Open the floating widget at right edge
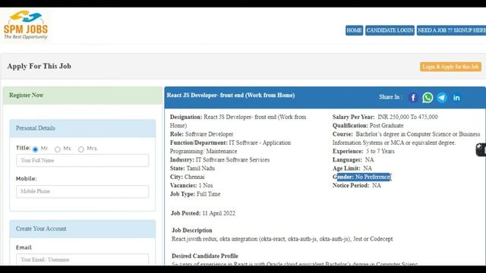 [481, 150]
